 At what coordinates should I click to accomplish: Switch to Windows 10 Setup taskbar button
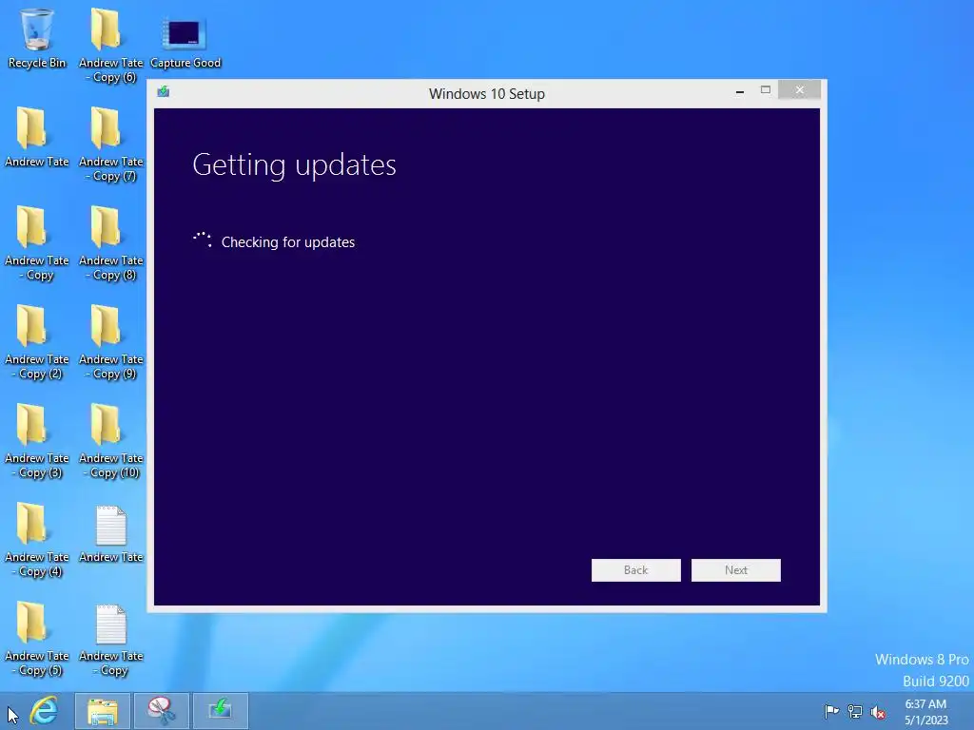coord(221,711)
